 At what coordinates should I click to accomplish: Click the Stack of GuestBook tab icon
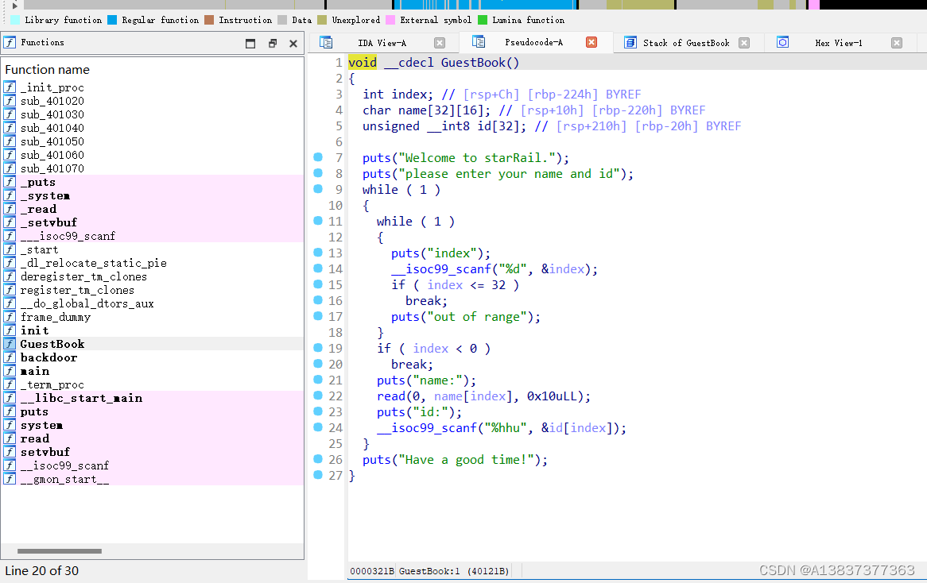[628, 42]
